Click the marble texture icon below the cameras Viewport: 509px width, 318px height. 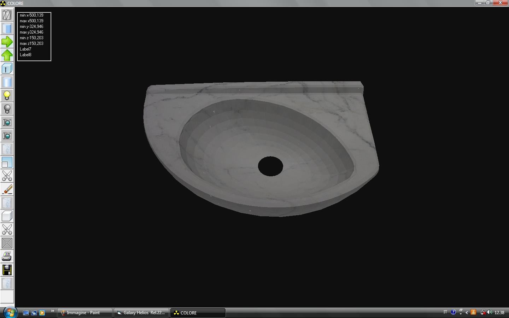[x=7, y=149]
